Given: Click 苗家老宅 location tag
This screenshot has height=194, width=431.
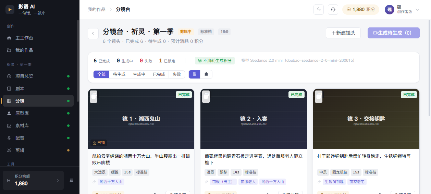Looking at the screenshot, I should 357,182.
